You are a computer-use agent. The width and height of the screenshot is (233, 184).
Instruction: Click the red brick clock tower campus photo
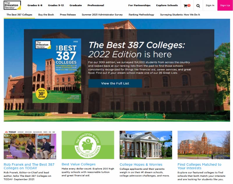204,145
